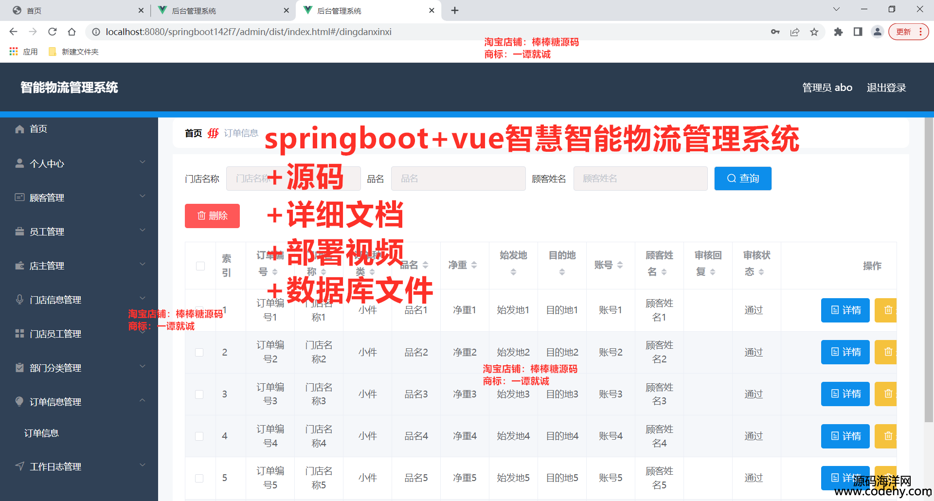This screenshot has width=934, height=501.
Task: Click the page vertical scrollbar
Action: pyautogui.click(x=929, y=270)
